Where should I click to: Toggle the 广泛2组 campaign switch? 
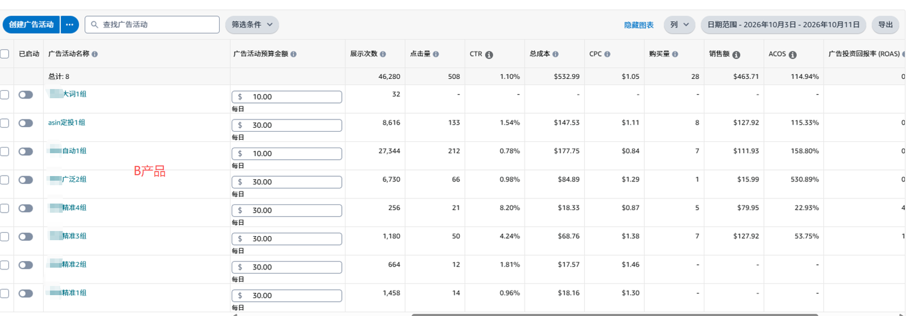(x=26, y=180)
